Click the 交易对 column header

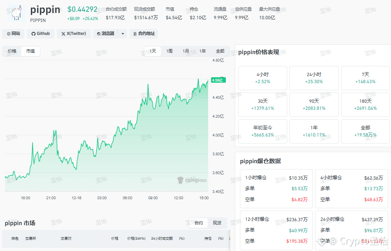(66, 238)
